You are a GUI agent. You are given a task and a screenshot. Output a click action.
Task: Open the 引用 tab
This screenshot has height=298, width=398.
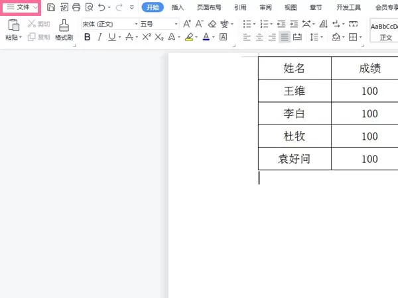tap(240, 7)
